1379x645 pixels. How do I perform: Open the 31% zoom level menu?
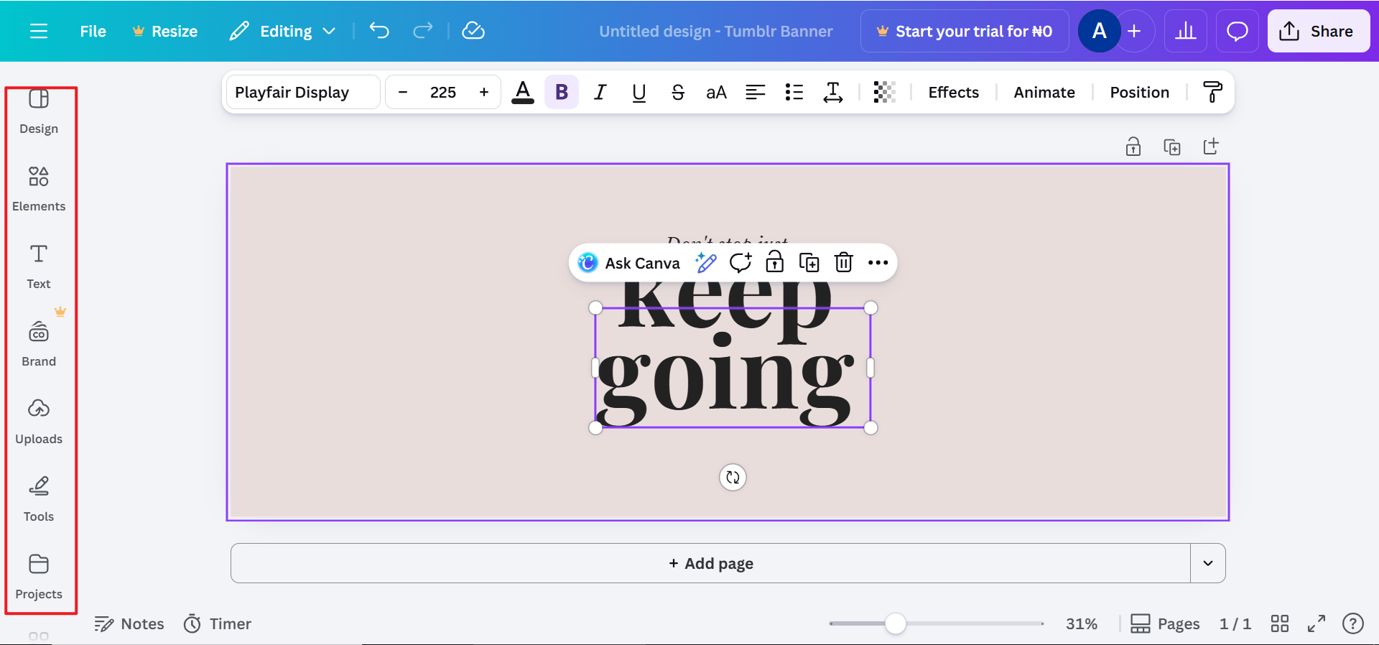[x=1082, y=623]
